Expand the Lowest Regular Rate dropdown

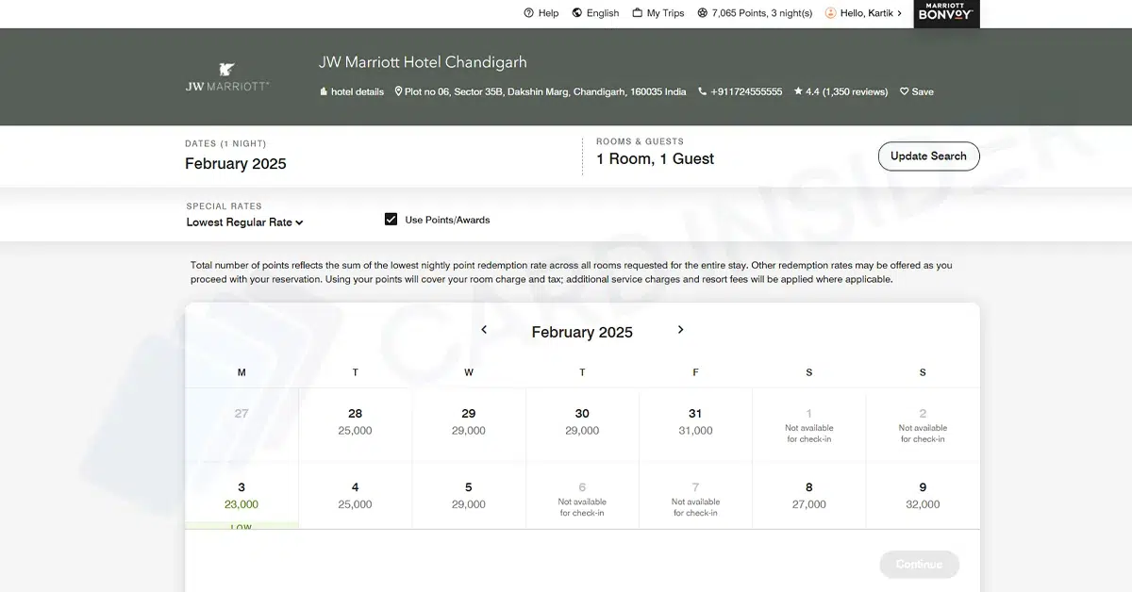[x=244, y=222]
